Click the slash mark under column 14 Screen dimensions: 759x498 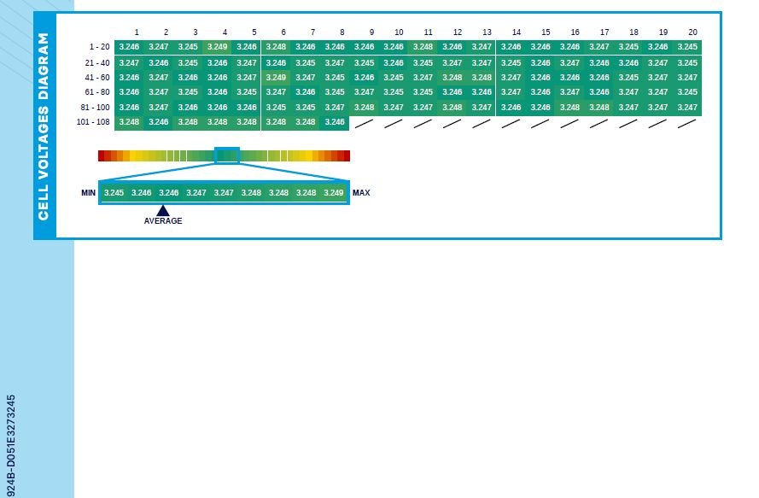[x=511, y=123]
